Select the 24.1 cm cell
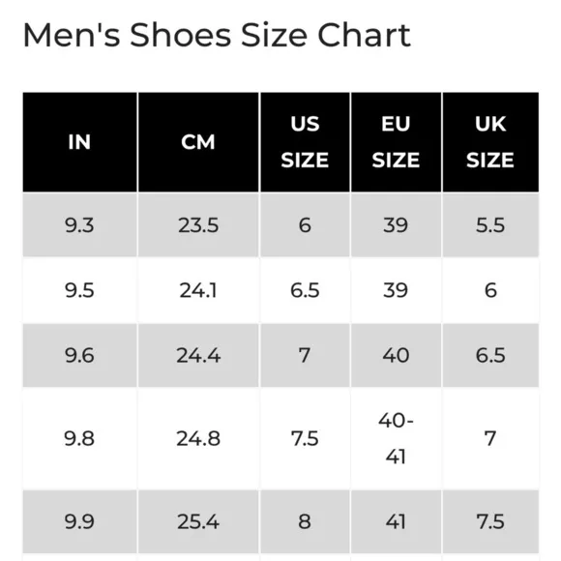 point(198,290)
